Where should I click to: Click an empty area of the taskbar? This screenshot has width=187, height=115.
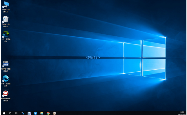[x=113, y=113]
